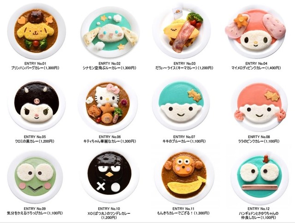Click the ENTRY No.01 caption text
The image size is (295, 223).
[x=35, y=66]
